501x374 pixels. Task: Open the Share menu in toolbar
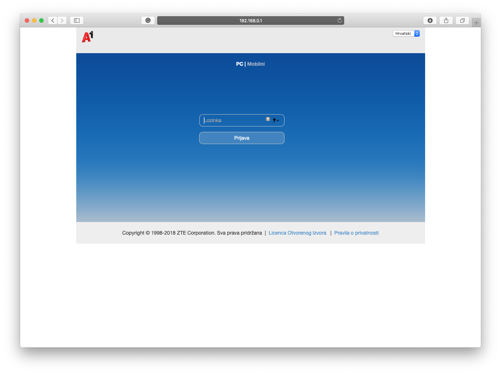pos(446,20)
